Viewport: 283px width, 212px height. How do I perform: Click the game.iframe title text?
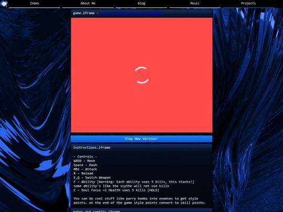point(84,13)
